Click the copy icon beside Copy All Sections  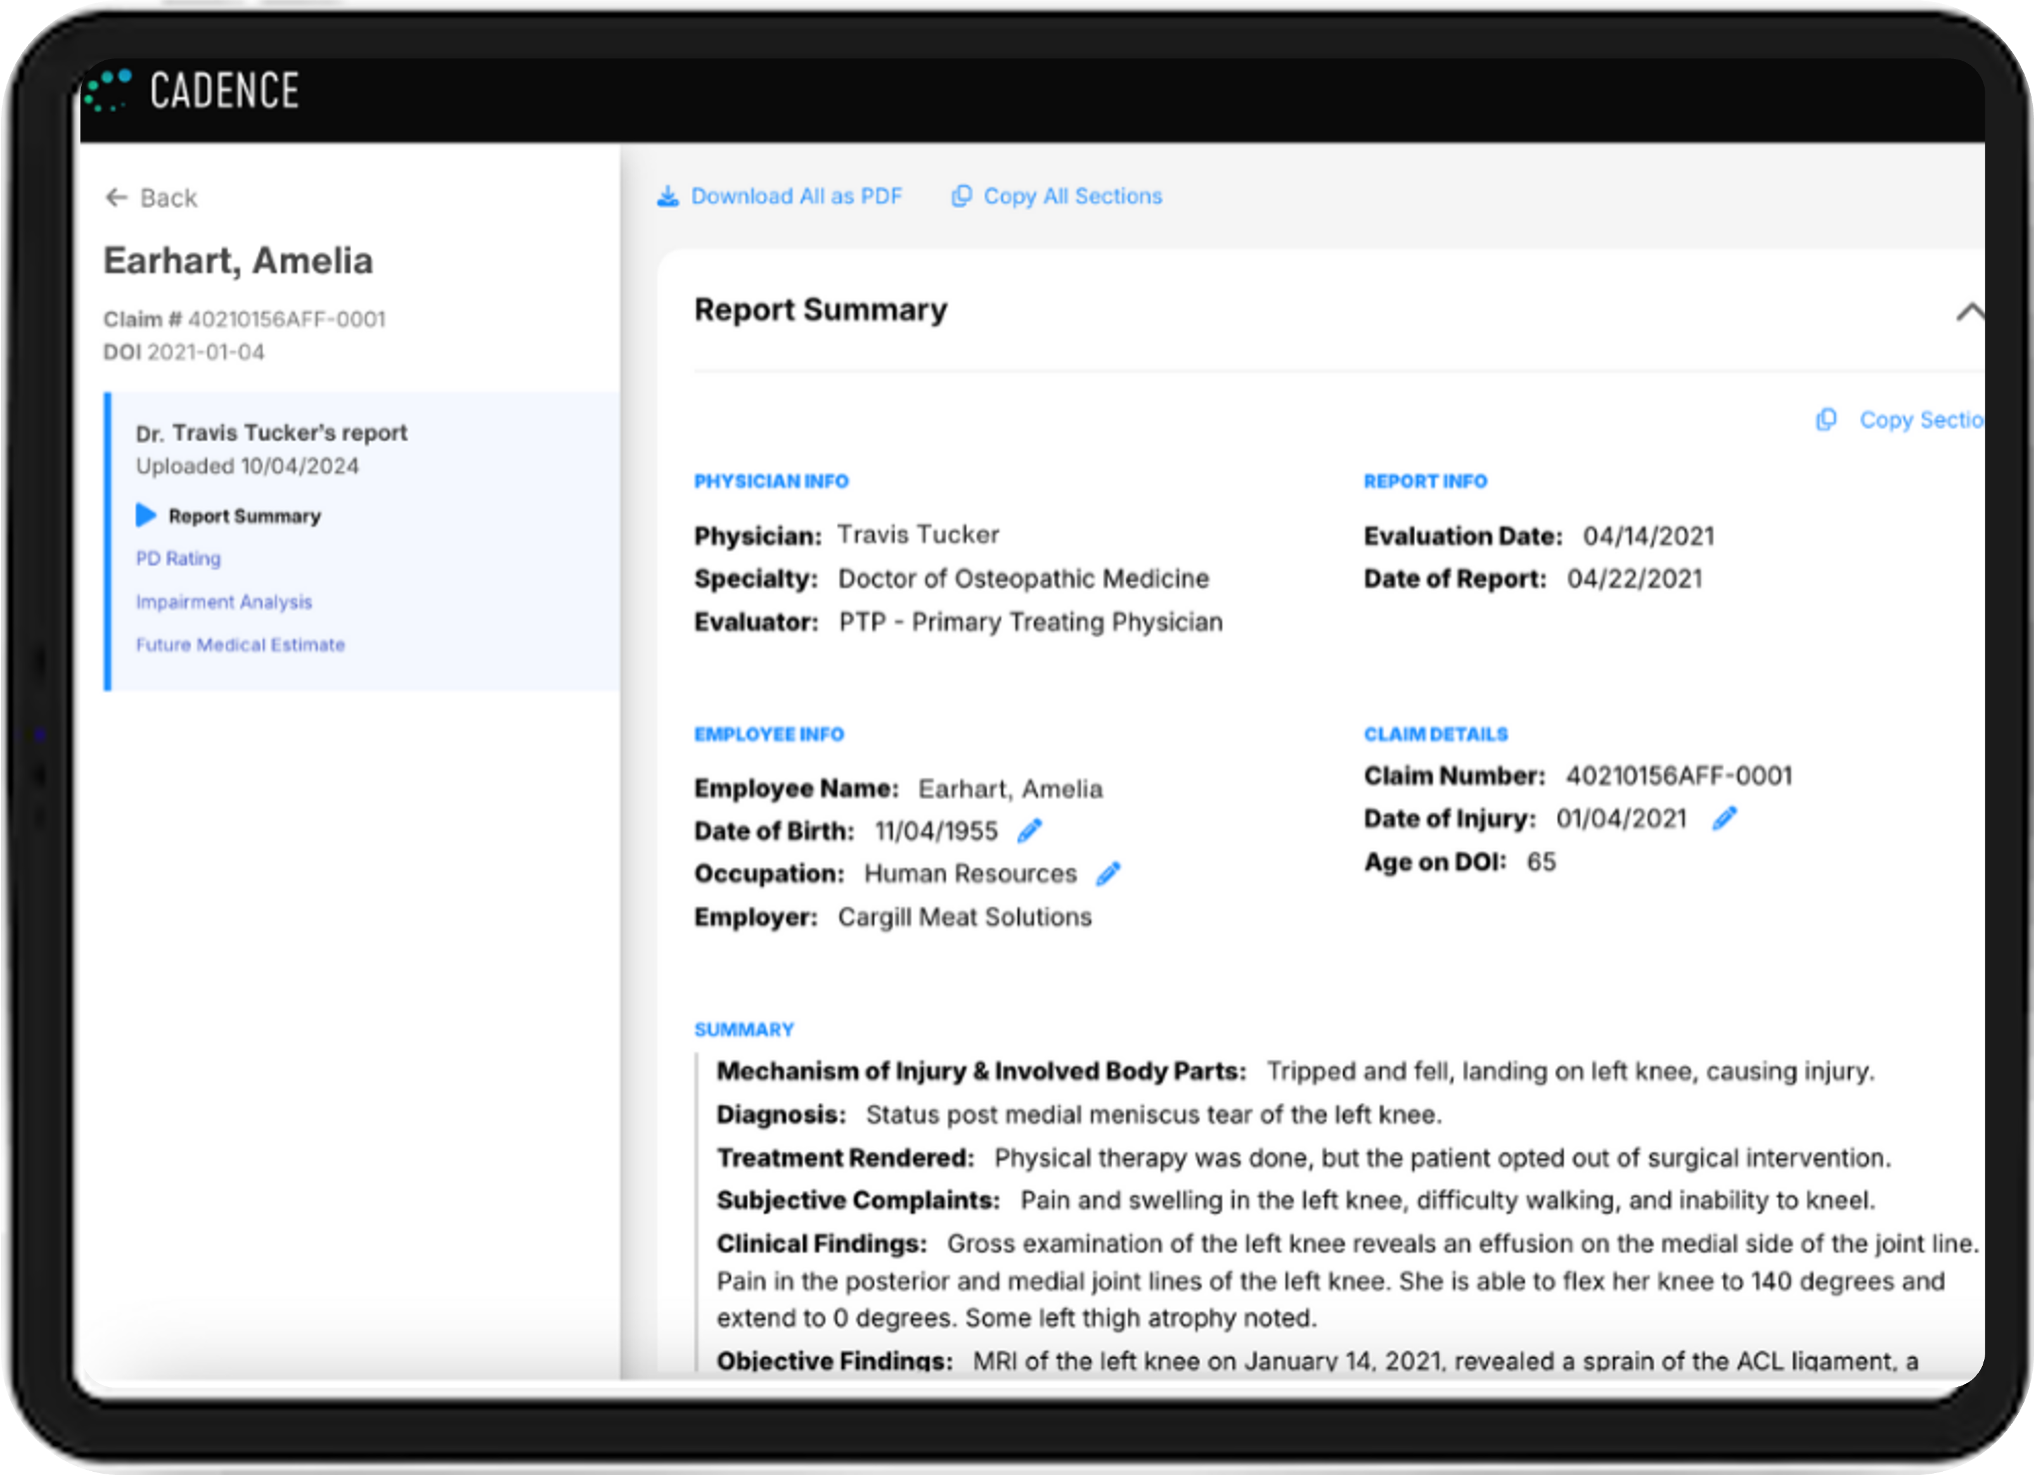coord(962,196)
